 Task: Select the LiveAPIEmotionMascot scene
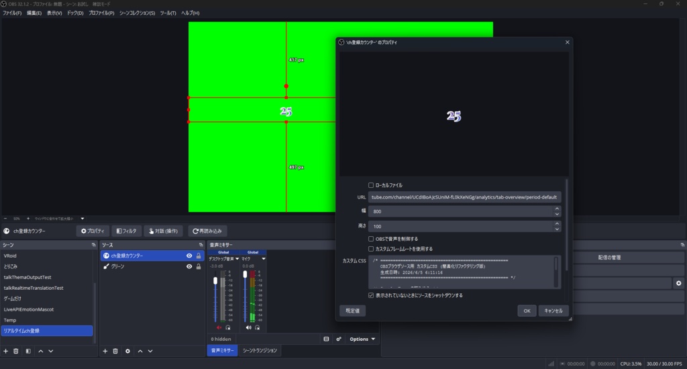click(x=29, y=309)
